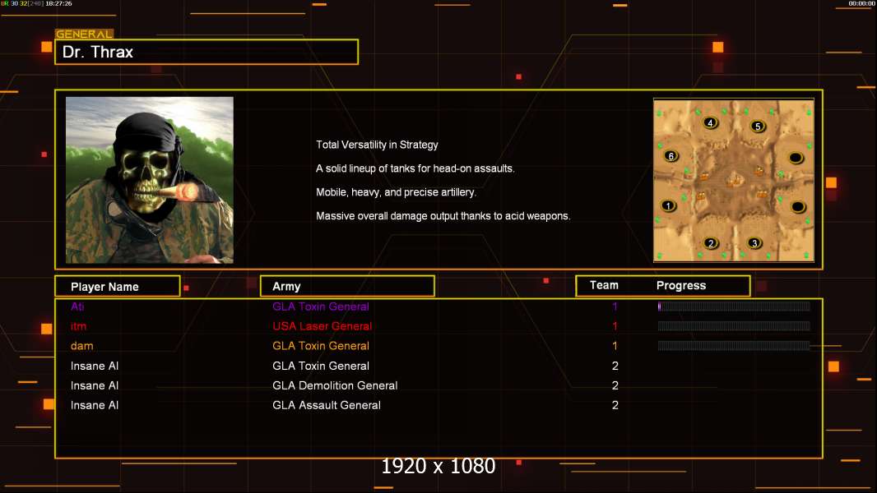Click start position 3 on the minimap
877x493 pixels.
[x=754, y=243]
